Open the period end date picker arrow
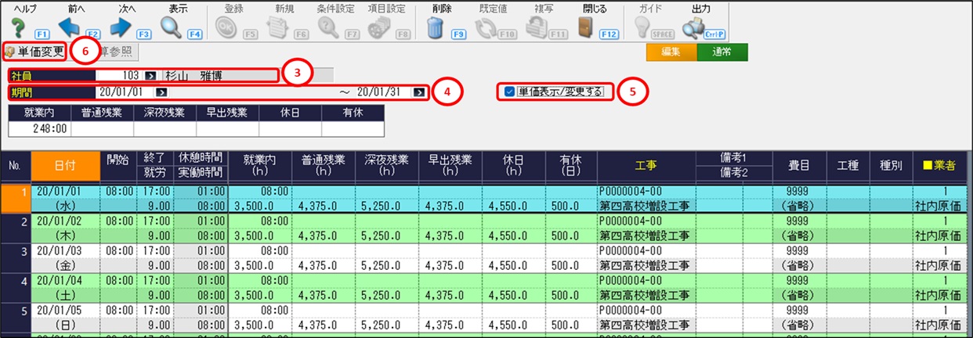 pyautogui.click(x=420, y=92)
